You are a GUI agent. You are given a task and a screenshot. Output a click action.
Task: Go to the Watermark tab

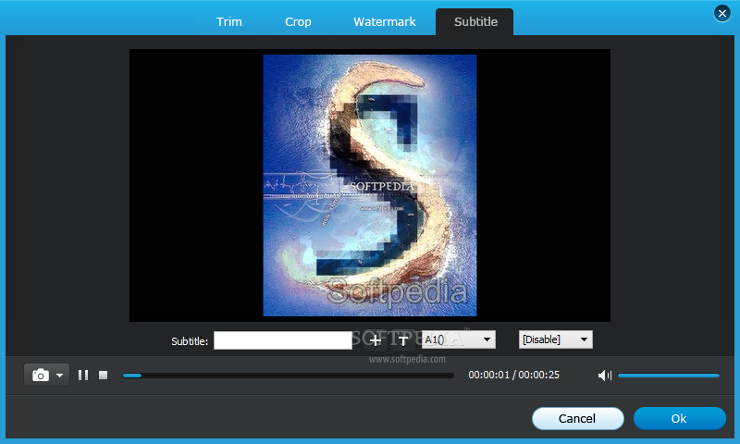[x=385, y=21]
